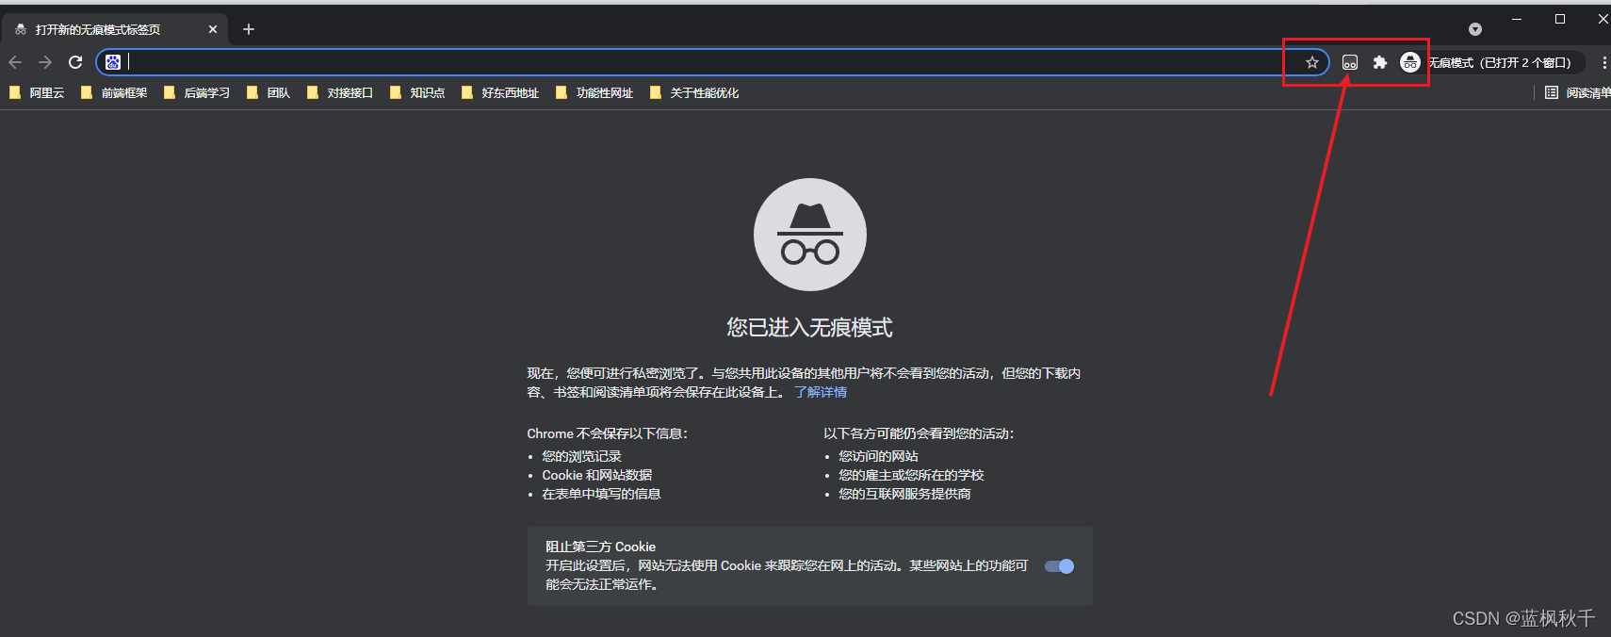Open the Chrome three-dot menu
The width and height of the screenshot is (1611, 637).
(x=1603, y=62)
